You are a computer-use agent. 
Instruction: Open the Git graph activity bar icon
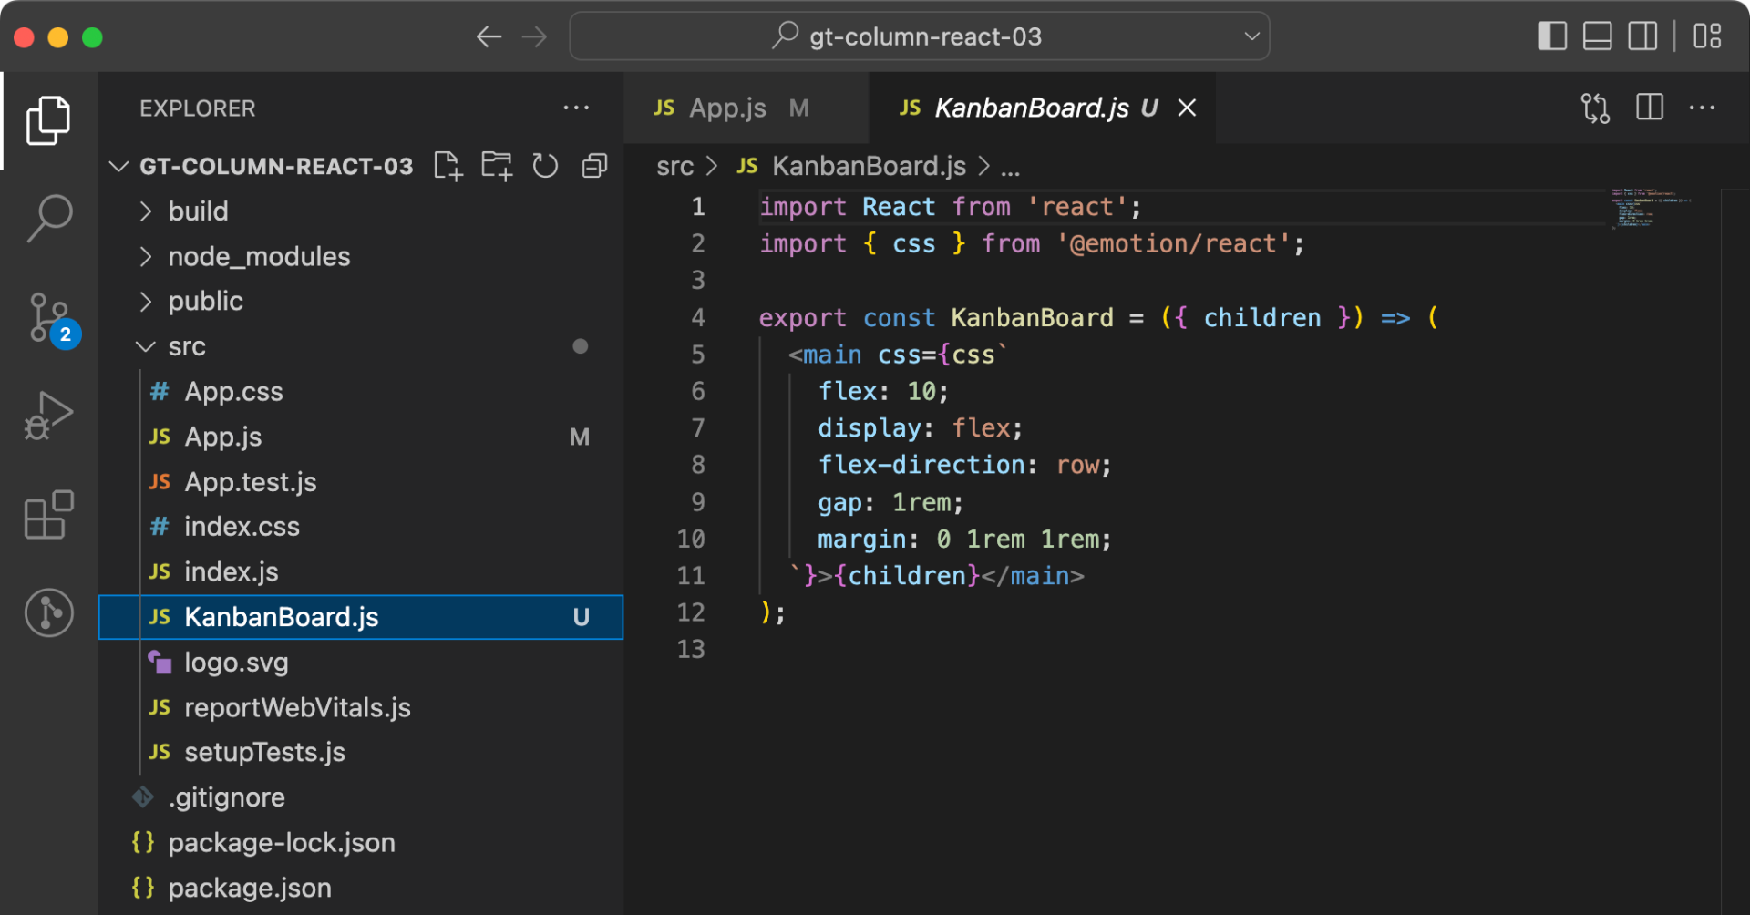pyautogui.click(x=48, y=612)
